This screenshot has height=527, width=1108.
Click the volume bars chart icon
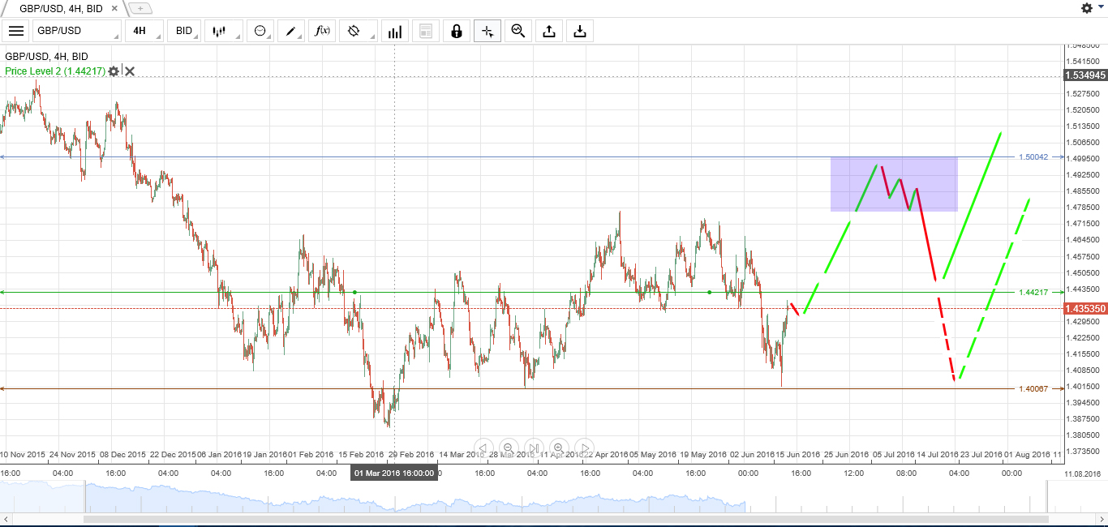[x=395, y=32]
